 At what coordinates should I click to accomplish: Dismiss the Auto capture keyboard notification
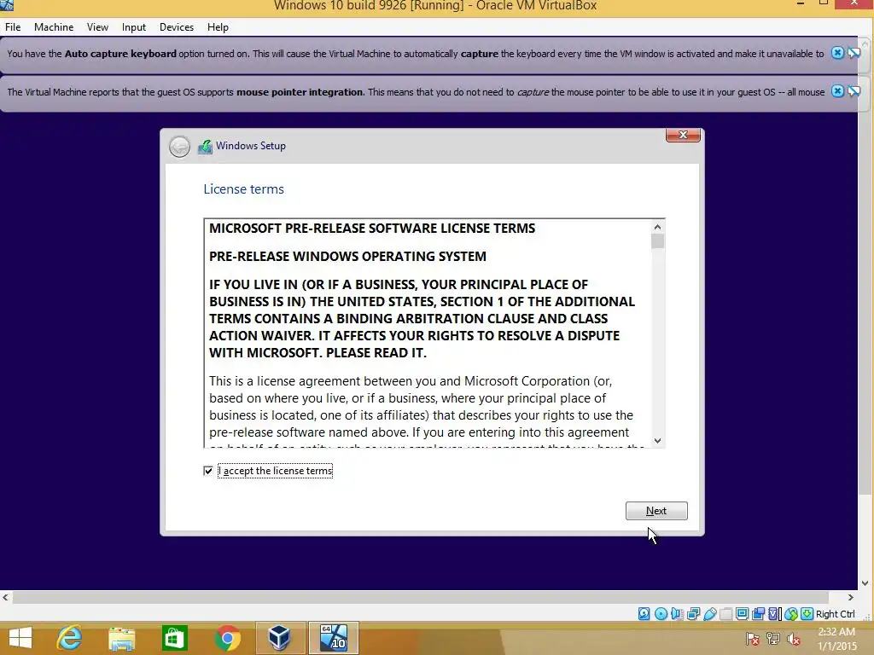(837, 53)
